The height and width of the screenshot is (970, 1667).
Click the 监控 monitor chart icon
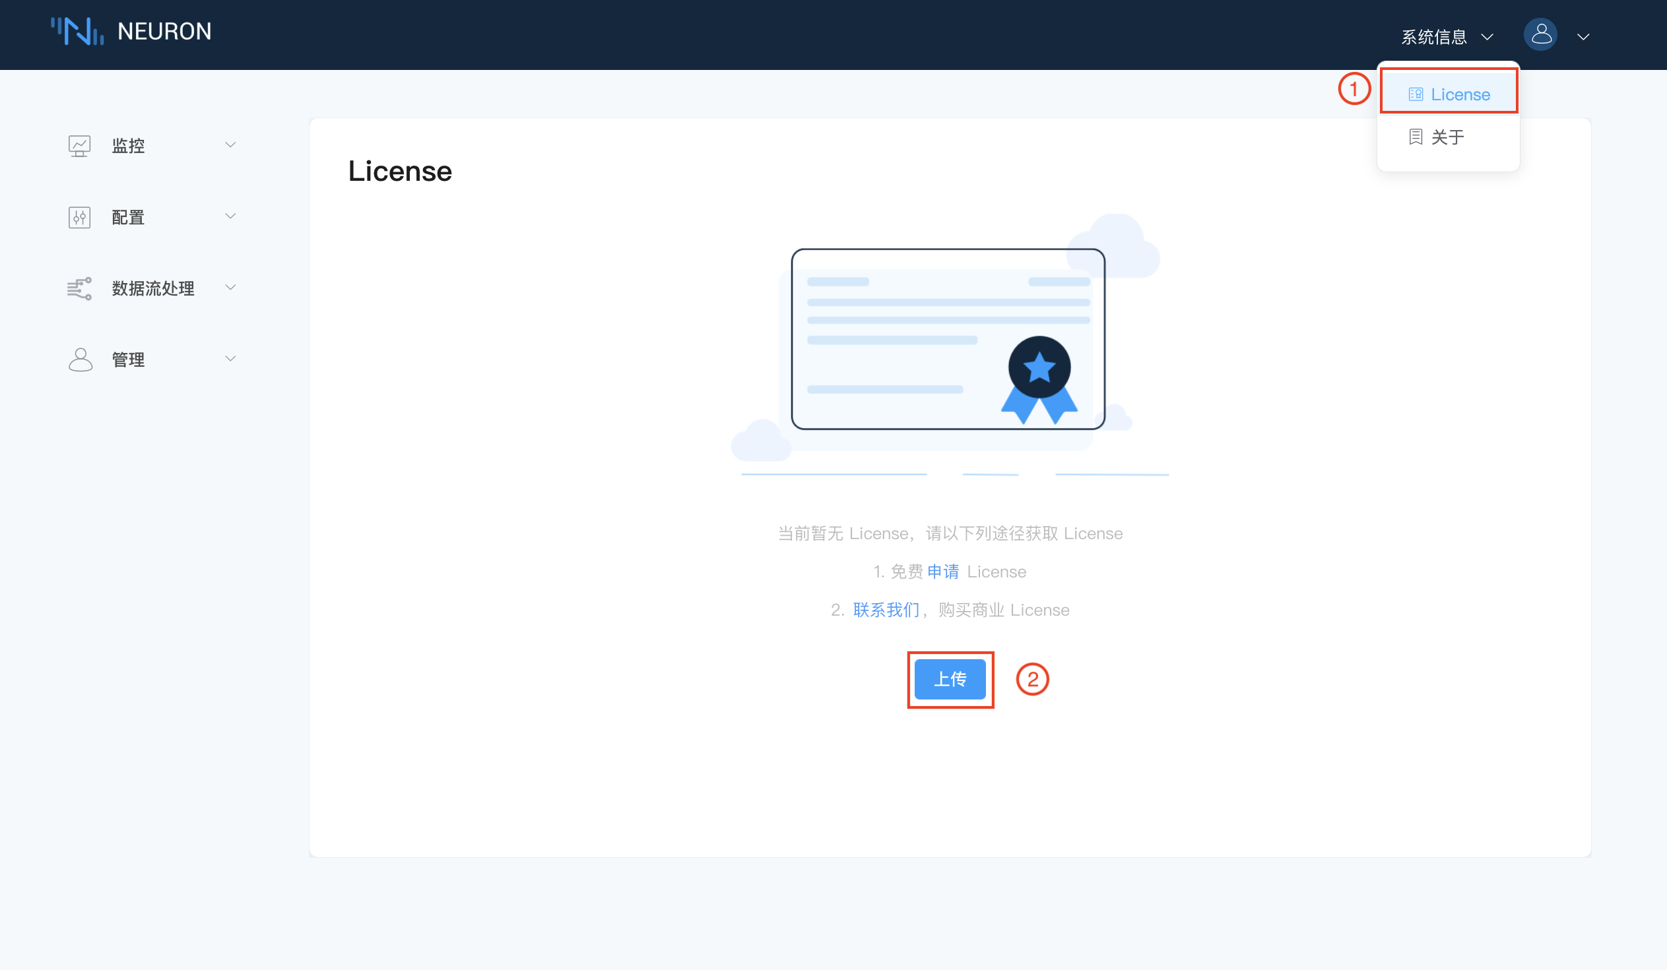(79, 145)
